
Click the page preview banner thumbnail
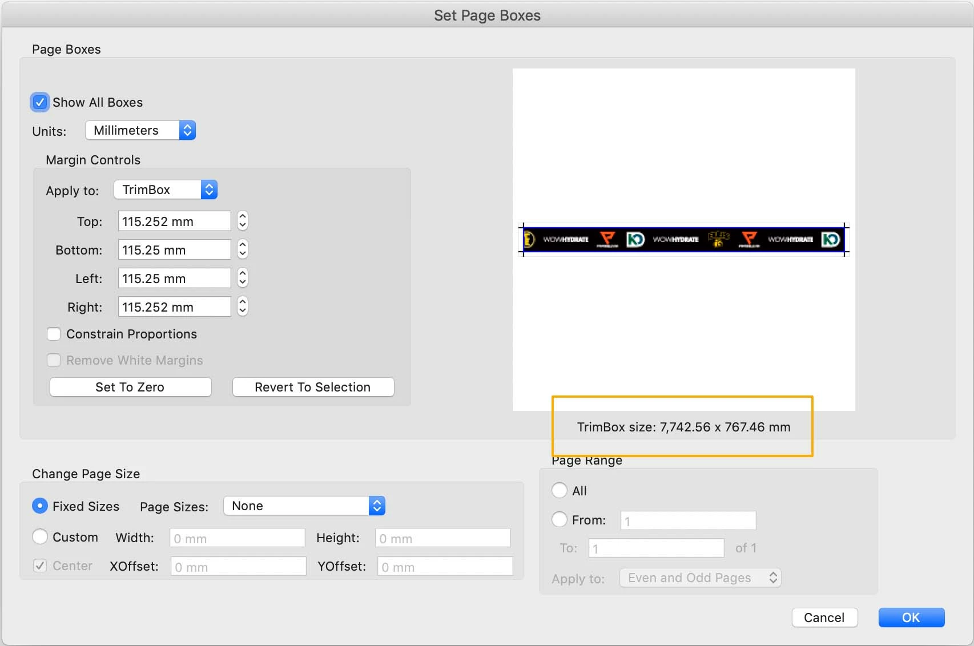click(x=684, y=239)
